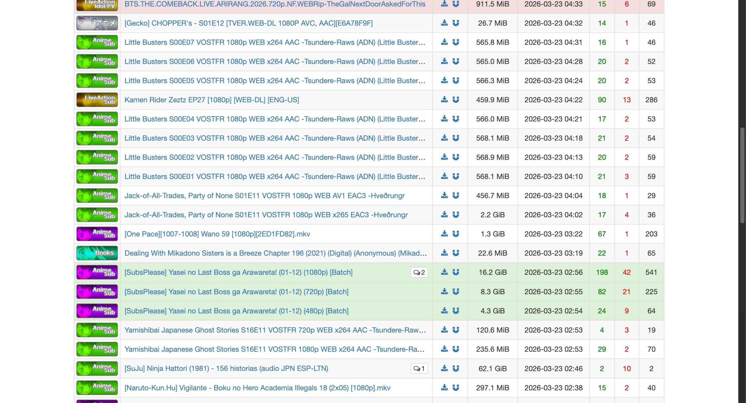Download torrent file for Gecko CHOPPER's S01E12
The image size is (746, 403).
tap(444, 23)
